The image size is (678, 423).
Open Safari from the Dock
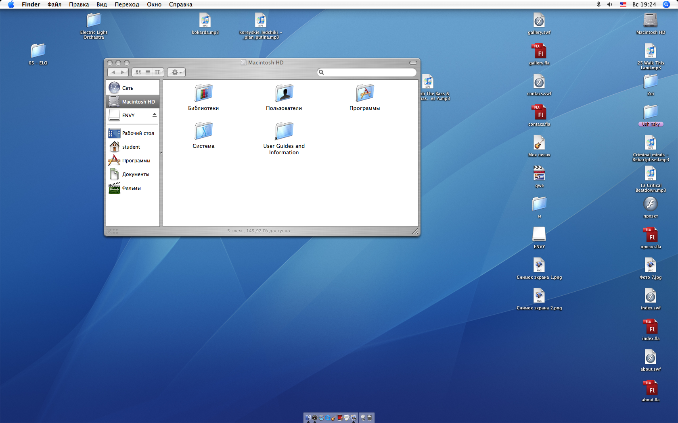[321, 418]
